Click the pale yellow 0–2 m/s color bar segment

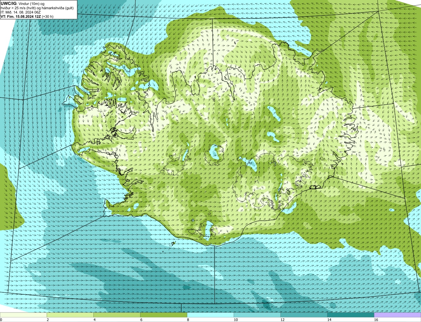tap(23, 315)
